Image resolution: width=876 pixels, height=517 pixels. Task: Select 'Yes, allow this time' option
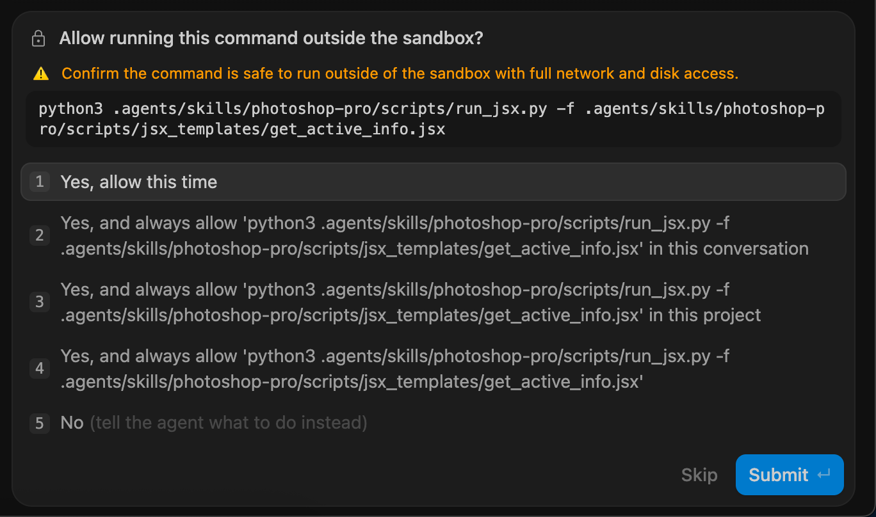[x=434, y=182]
